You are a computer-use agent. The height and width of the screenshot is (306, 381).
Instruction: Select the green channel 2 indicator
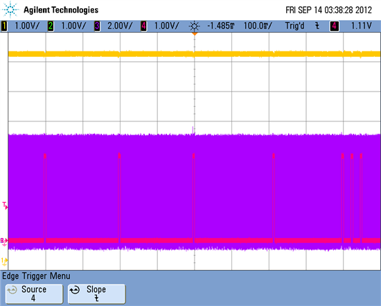click(x=51, y=26)
